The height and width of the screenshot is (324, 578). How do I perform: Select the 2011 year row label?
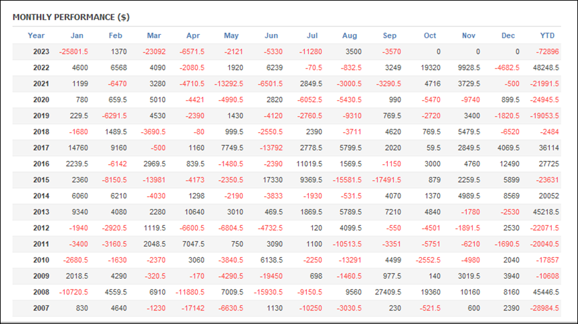coord(41,244)
